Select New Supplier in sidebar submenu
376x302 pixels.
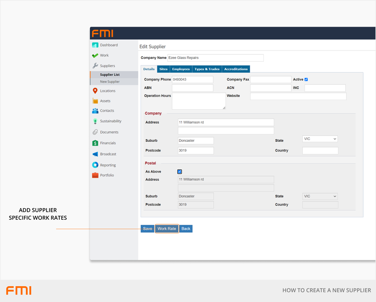point(110,82)
